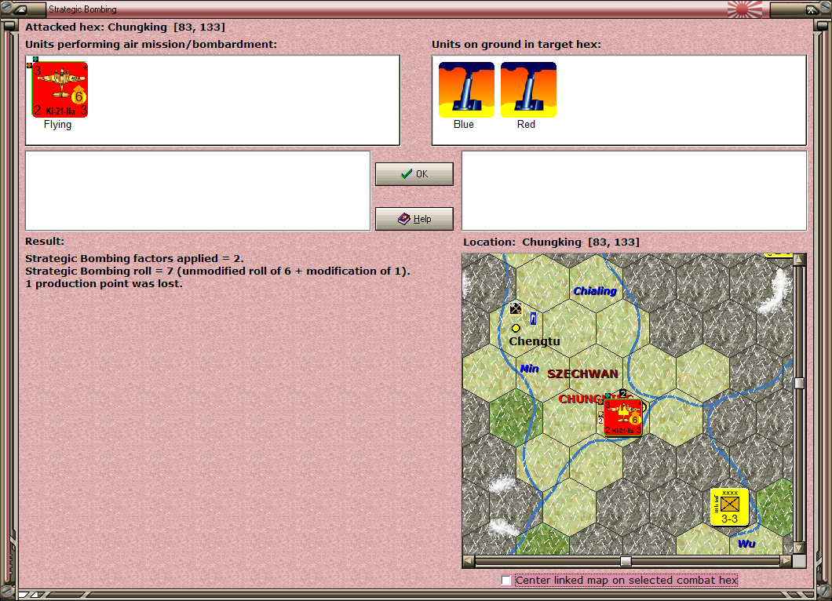Click the 'Flying' label under the bomber
The width and height of the screenshot is (832, 601).
57,124
